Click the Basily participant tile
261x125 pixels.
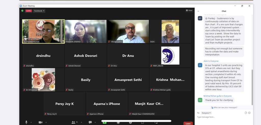pos(86,80)
